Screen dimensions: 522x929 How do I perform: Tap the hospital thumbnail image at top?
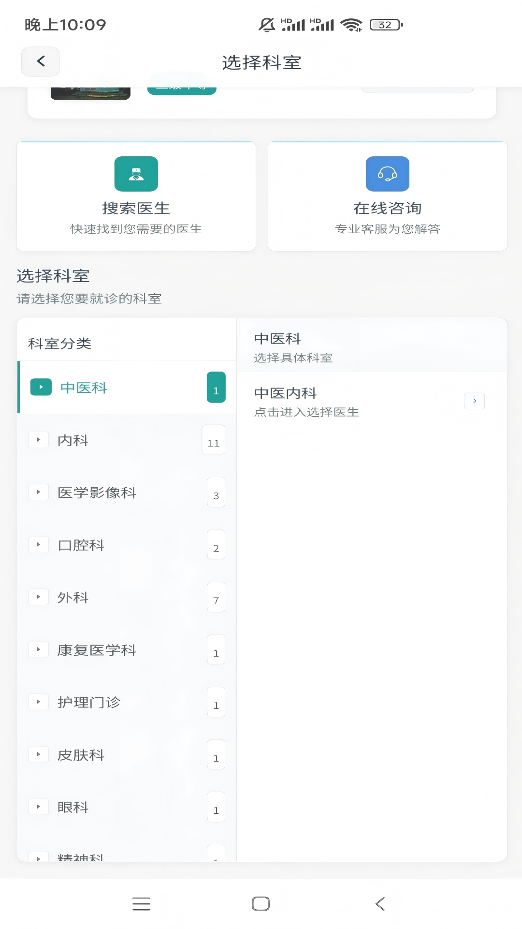pyautogui.click(x=90, y=93)
